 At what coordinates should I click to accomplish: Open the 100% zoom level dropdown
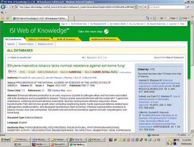[x=189, y=135]
